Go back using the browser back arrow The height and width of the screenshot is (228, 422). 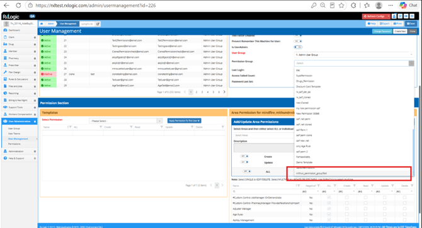pos(6,6)
